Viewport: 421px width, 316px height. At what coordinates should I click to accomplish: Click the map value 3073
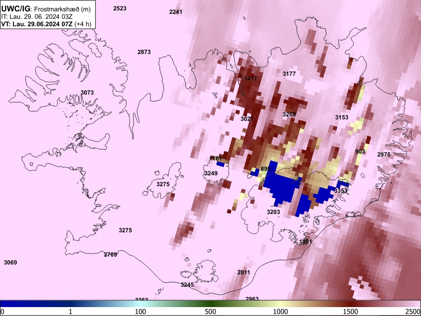coord(87,93)
